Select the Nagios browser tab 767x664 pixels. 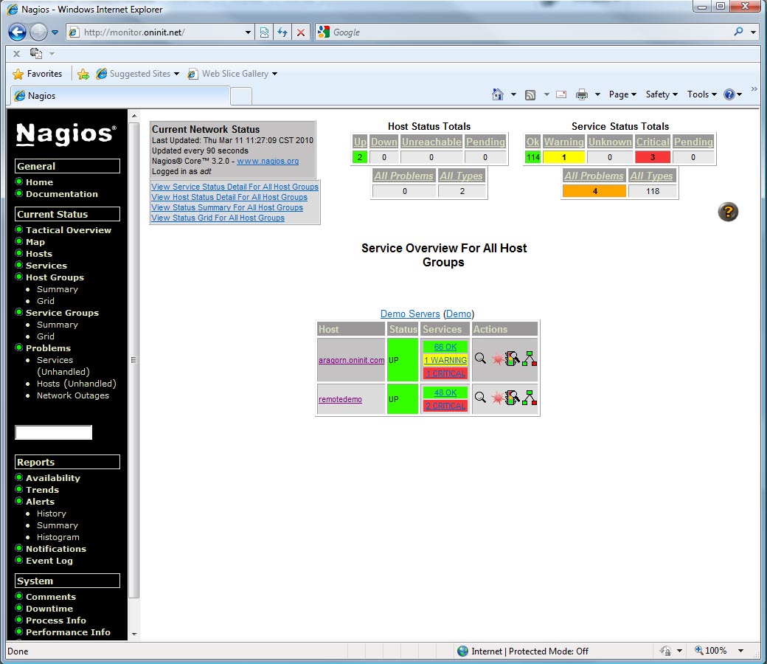point(120,96)
